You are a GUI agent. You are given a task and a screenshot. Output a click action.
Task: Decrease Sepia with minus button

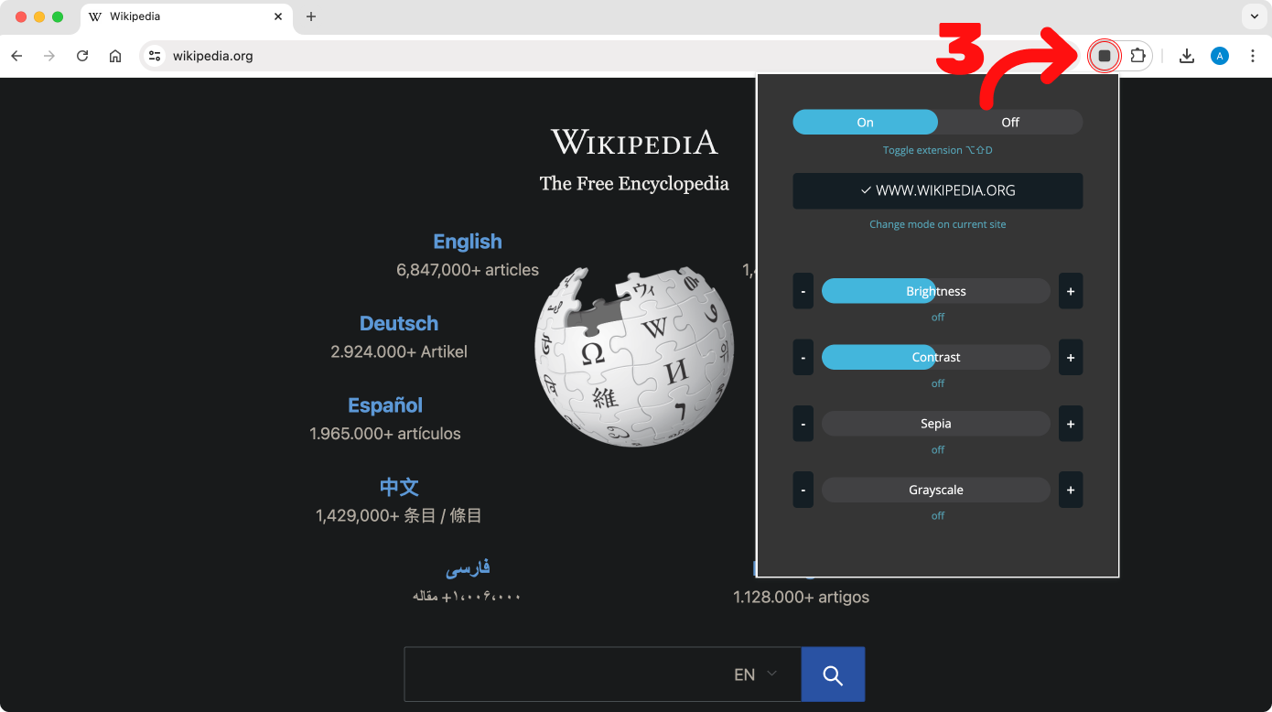coord(803,424)
